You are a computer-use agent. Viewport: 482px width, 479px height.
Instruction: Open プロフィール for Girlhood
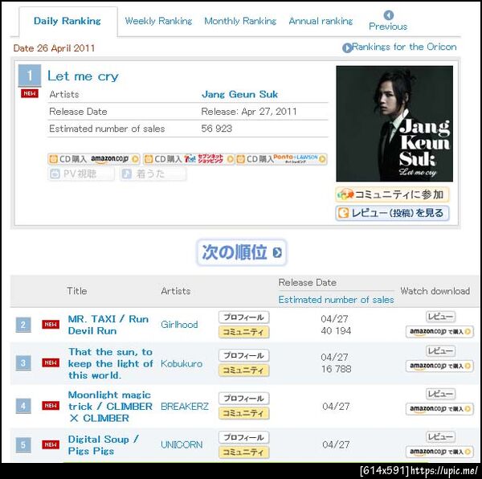click(x=243, y=317)
